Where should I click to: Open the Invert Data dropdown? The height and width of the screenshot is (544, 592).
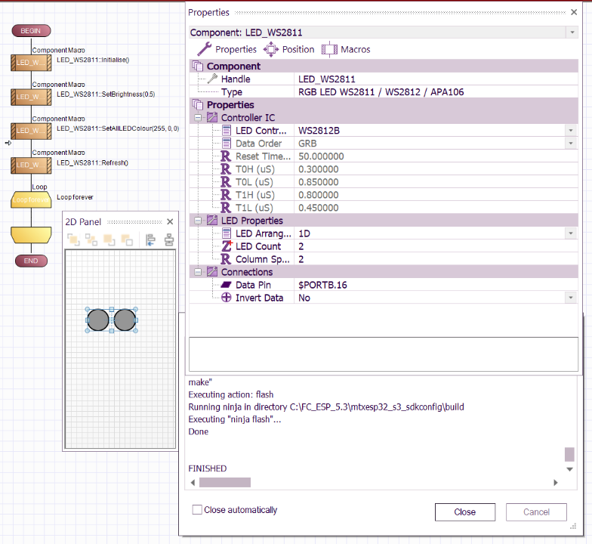pyautogui.click(x=570, y=298)
